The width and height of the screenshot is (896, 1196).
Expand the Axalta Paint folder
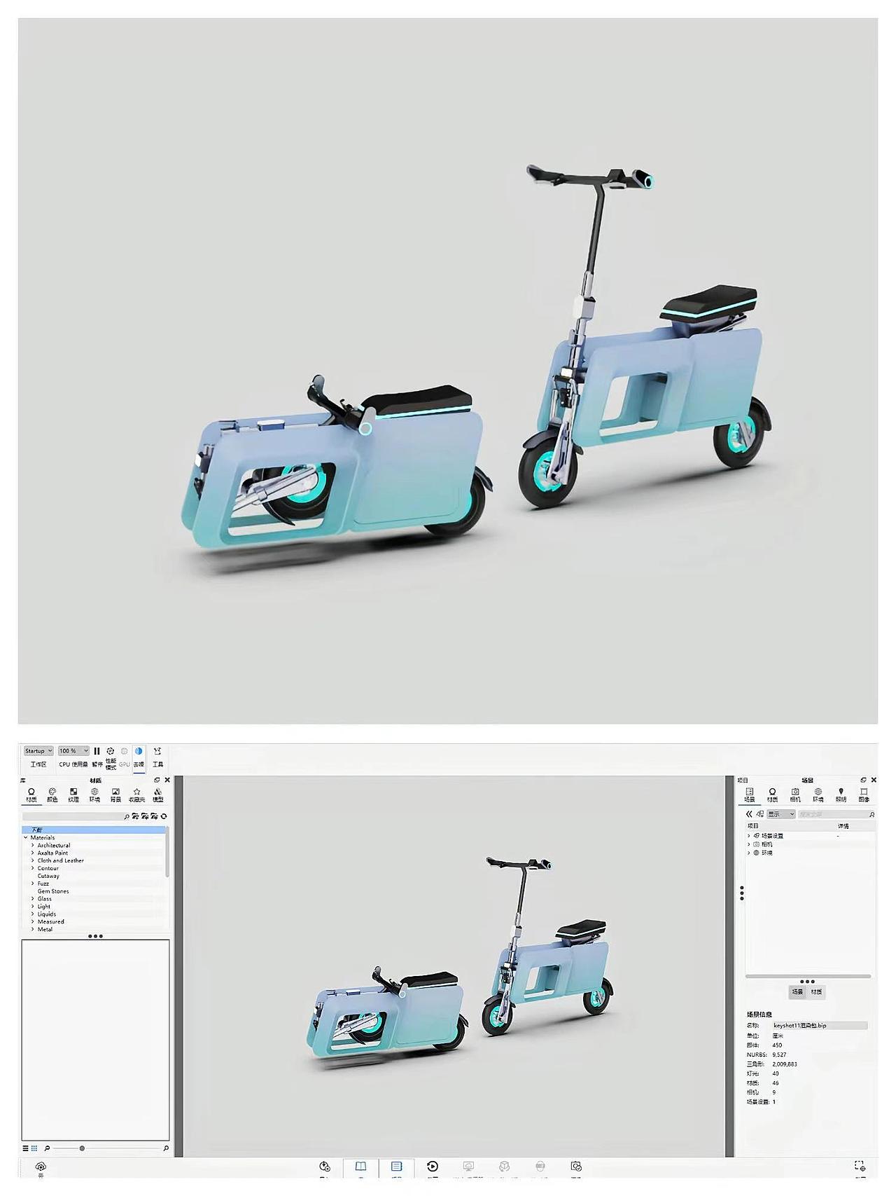[x=32, y=853]
